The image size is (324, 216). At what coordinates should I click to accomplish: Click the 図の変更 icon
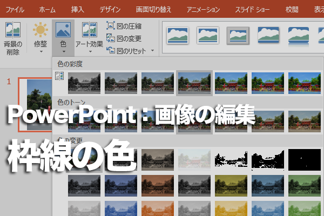[x=111, y=38]
